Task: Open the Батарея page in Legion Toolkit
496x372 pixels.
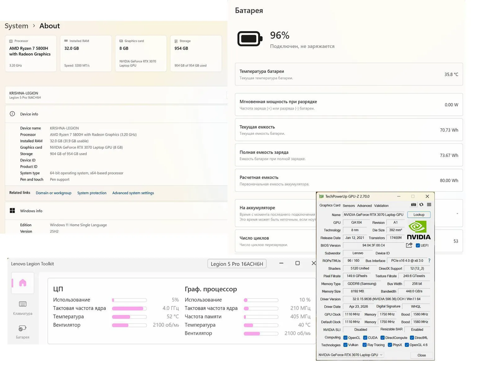Action: [x=23, y=332]
